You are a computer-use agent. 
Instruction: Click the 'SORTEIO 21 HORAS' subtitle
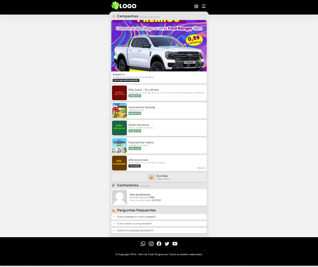[138, 145]
